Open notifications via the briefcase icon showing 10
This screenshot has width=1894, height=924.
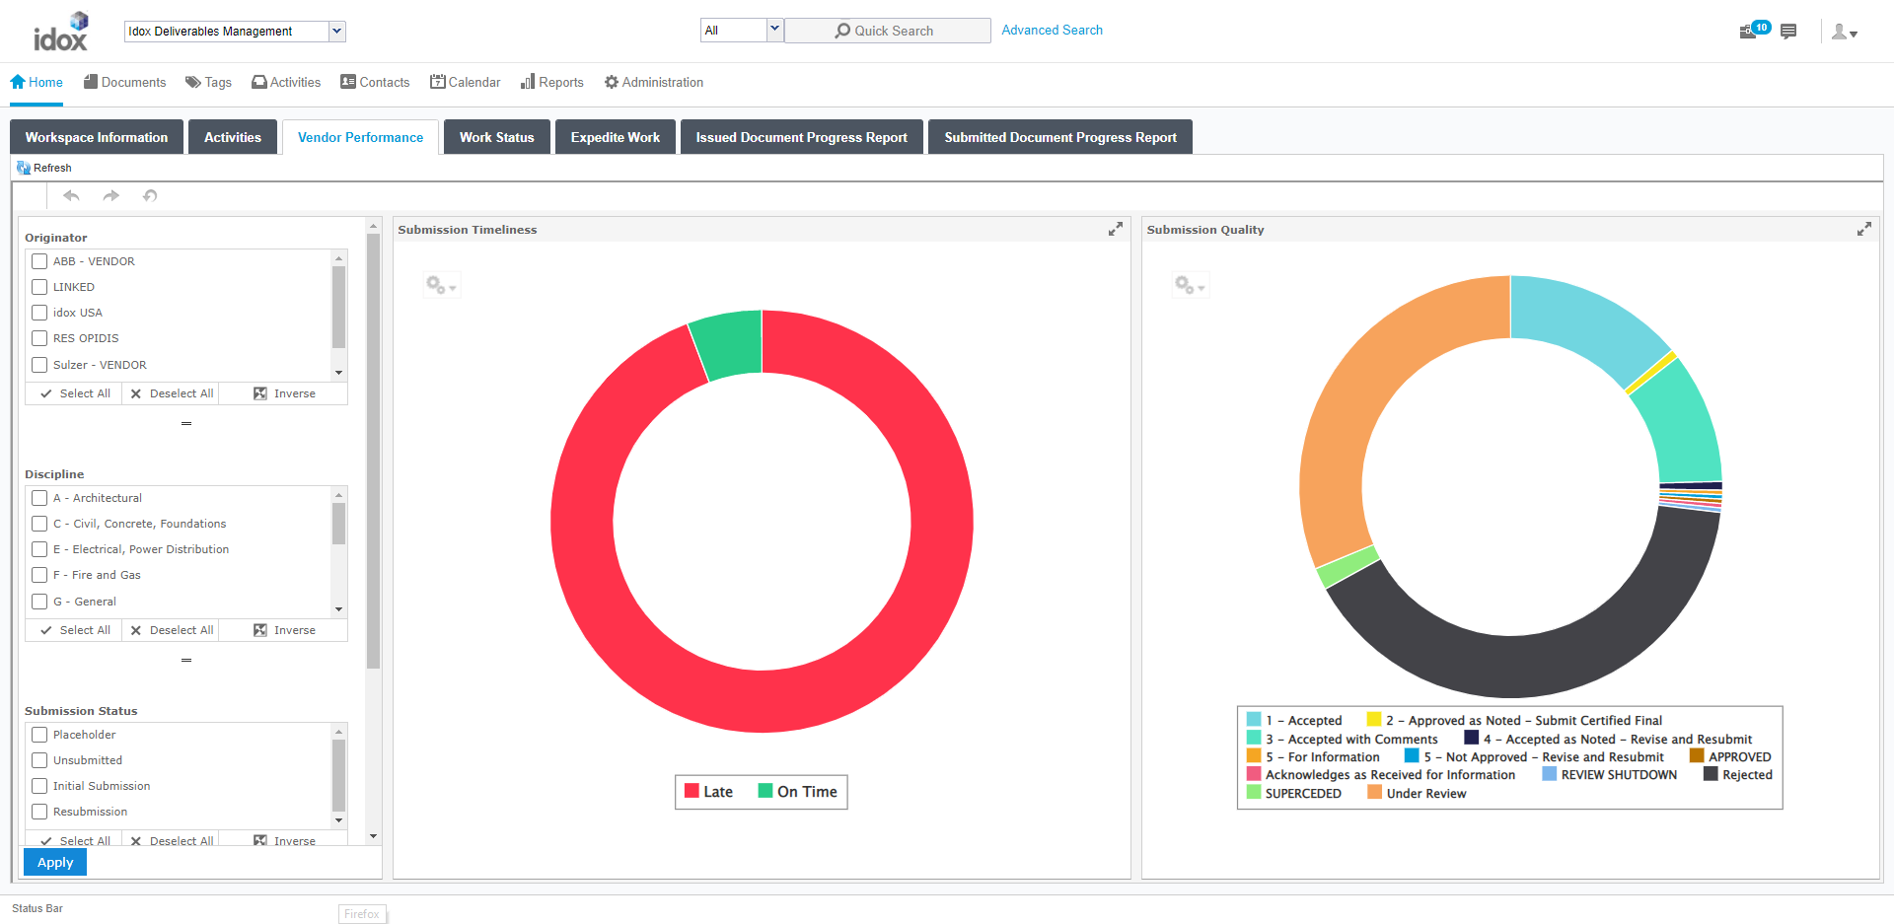tap(1752, 31)
